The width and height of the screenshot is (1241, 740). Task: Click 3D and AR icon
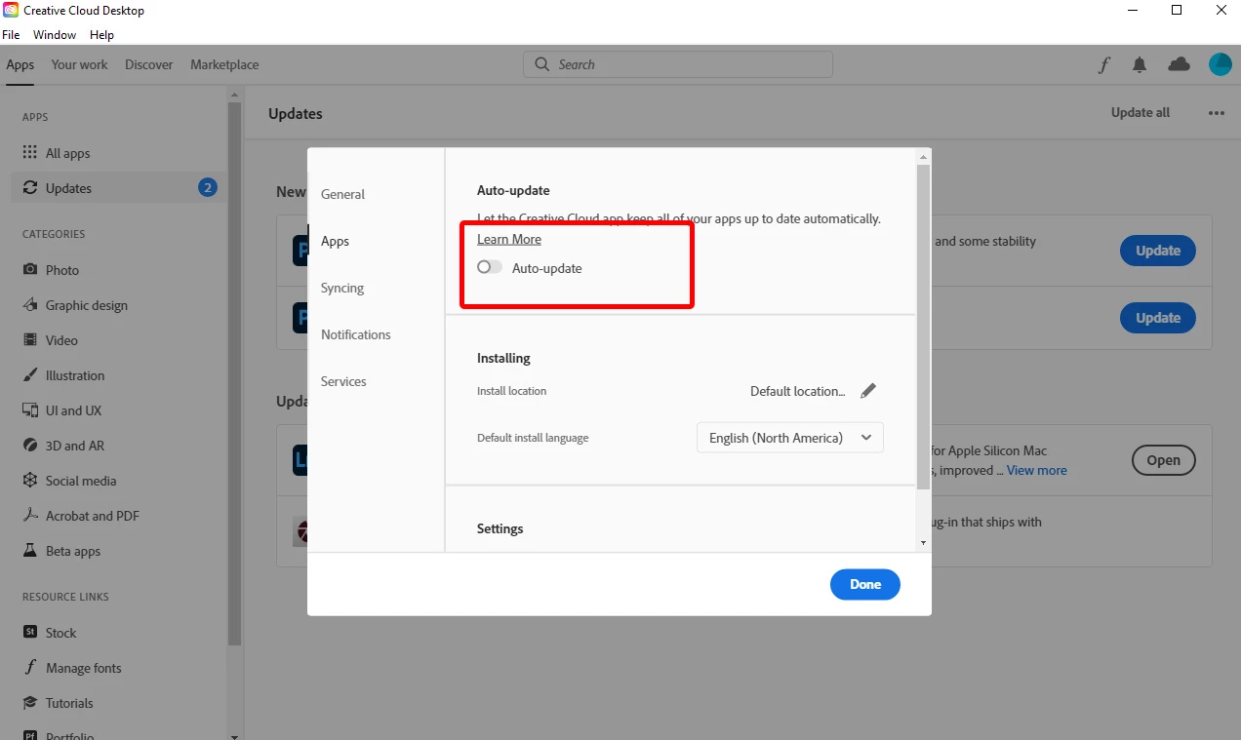30,446
